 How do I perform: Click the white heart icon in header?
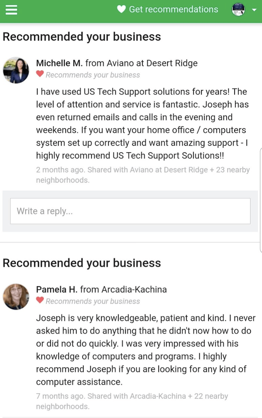(x=121, y=9)
